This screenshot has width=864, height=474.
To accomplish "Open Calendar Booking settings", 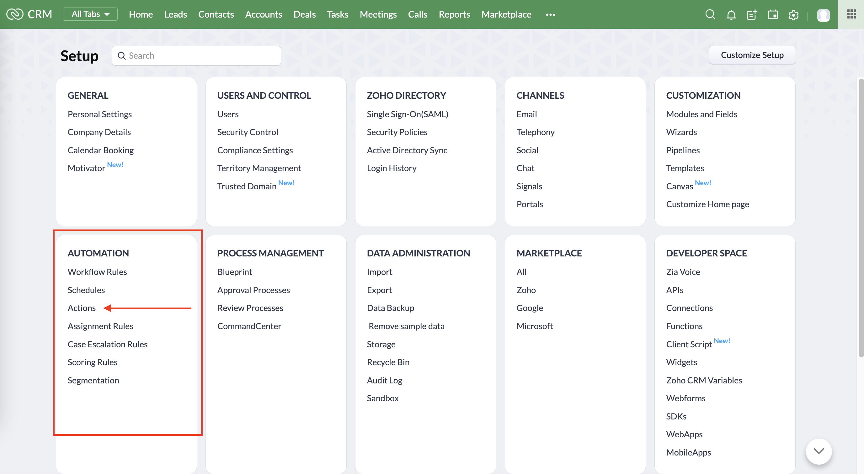I will tap(101, 150).
